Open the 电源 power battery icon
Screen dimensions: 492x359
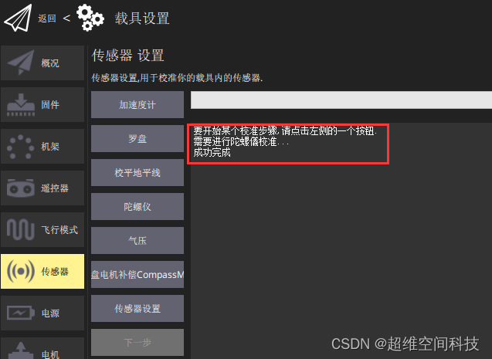point(20,313)
